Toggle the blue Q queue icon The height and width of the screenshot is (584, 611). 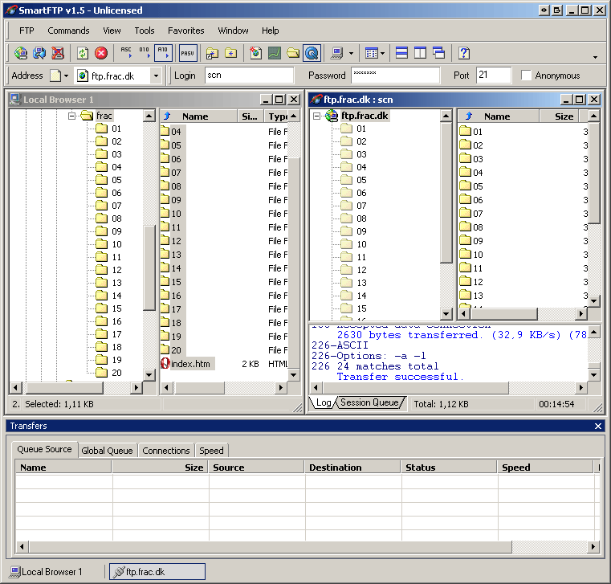[312, 53]
